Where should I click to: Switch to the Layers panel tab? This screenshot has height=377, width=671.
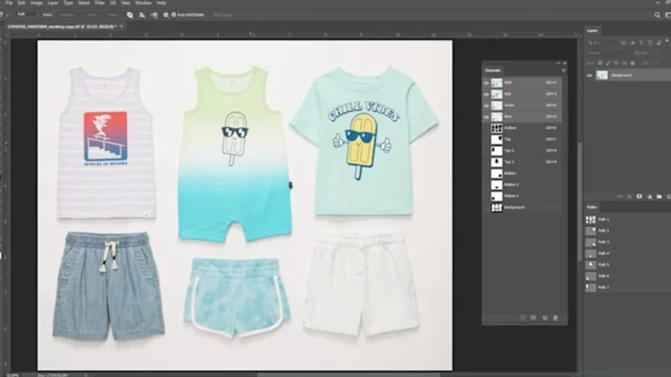pos(593,31)
